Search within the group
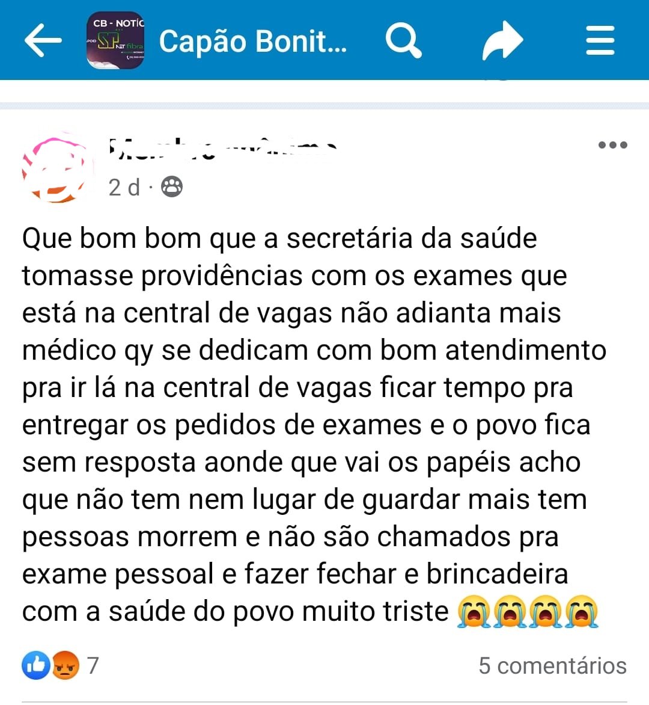The image size is (649, 705). coord(403,40)
